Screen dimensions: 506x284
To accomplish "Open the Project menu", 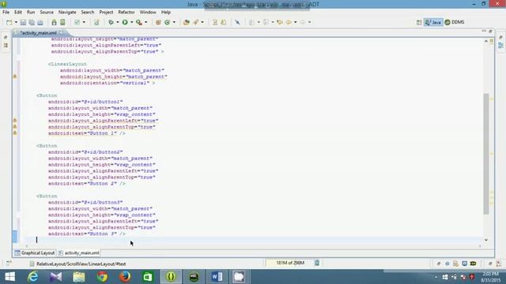I will point(106,13).
